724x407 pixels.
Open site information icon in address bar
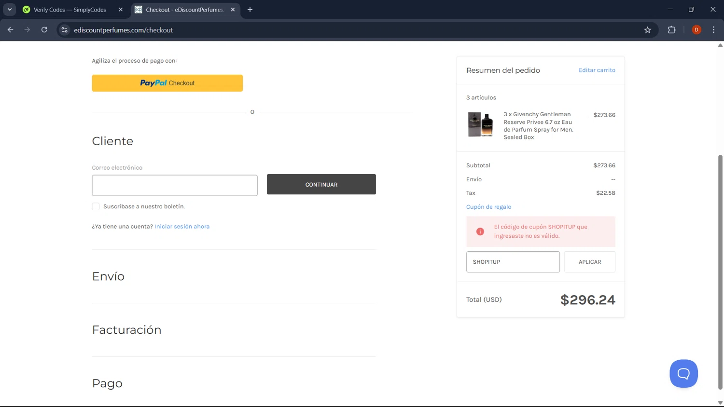point(64,30)
